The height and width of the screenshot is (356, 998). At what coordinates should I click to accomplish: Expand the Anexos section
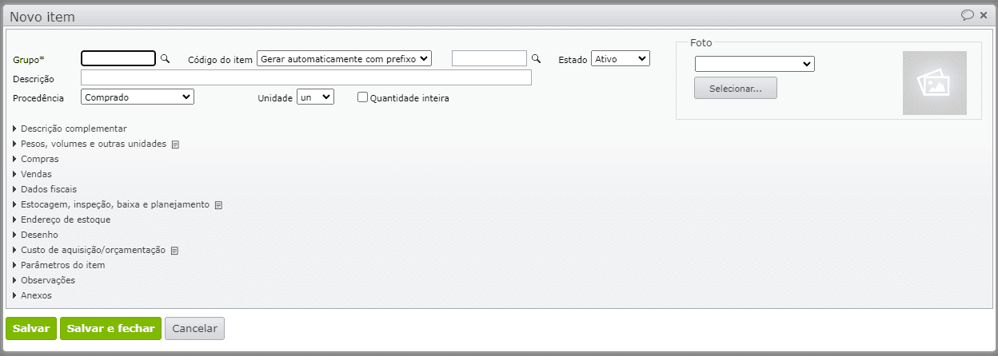pos(33,295)
